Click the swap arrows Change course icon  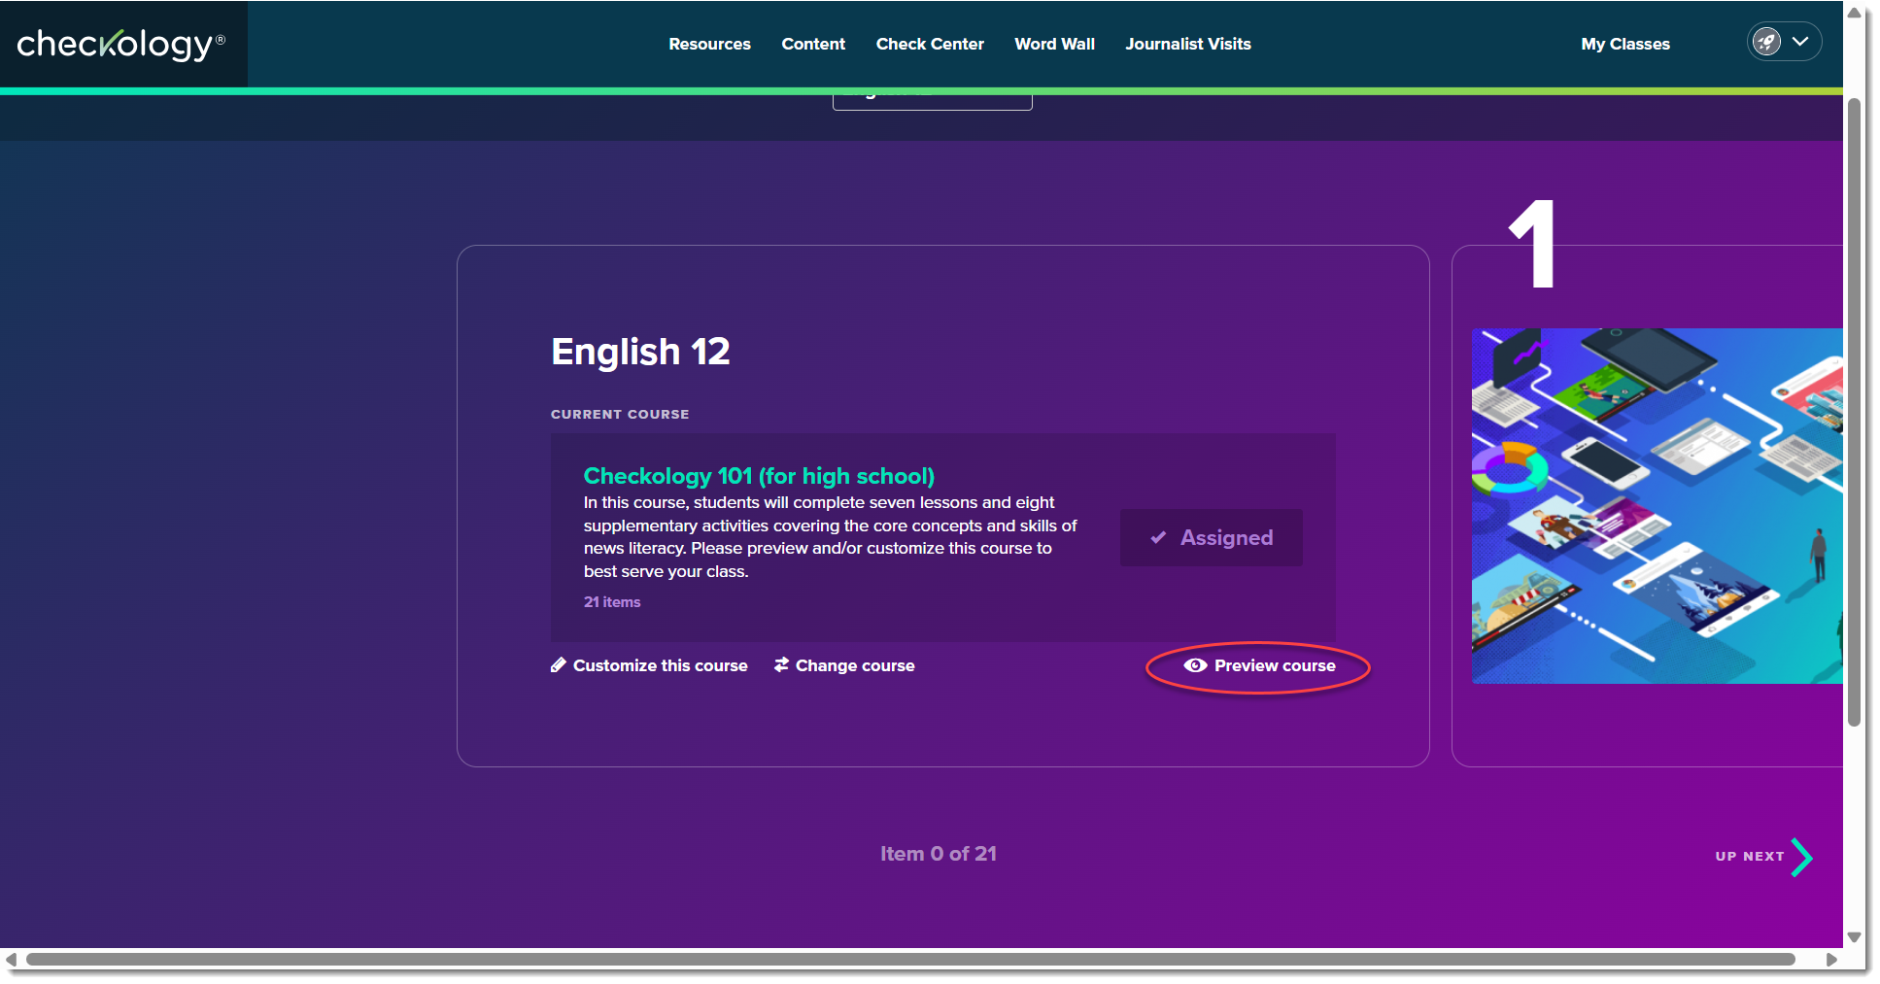tap(781, 665)
